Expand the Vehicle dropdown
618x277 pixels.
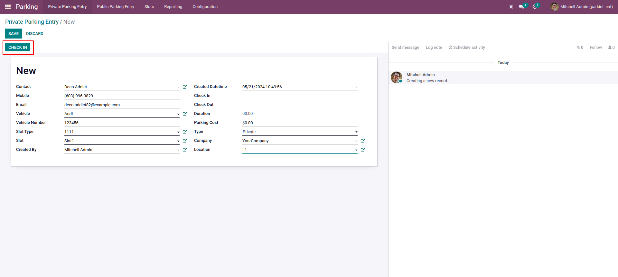pos(178,114)
